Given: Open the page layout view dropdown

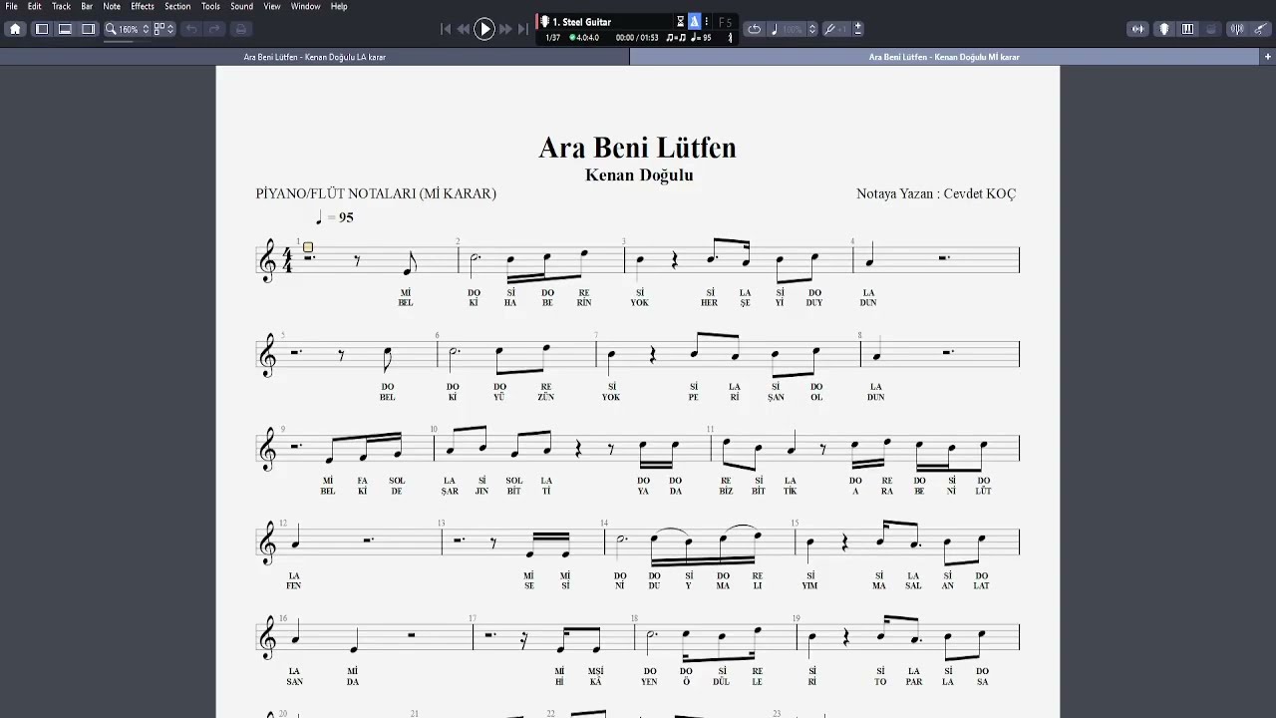Looking at the screenshot, I should point(163,29).
